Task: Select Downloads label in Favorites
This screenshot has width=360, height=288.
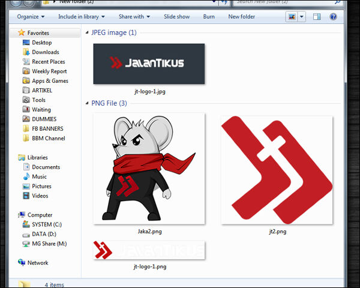Action: tap(46, 52)
